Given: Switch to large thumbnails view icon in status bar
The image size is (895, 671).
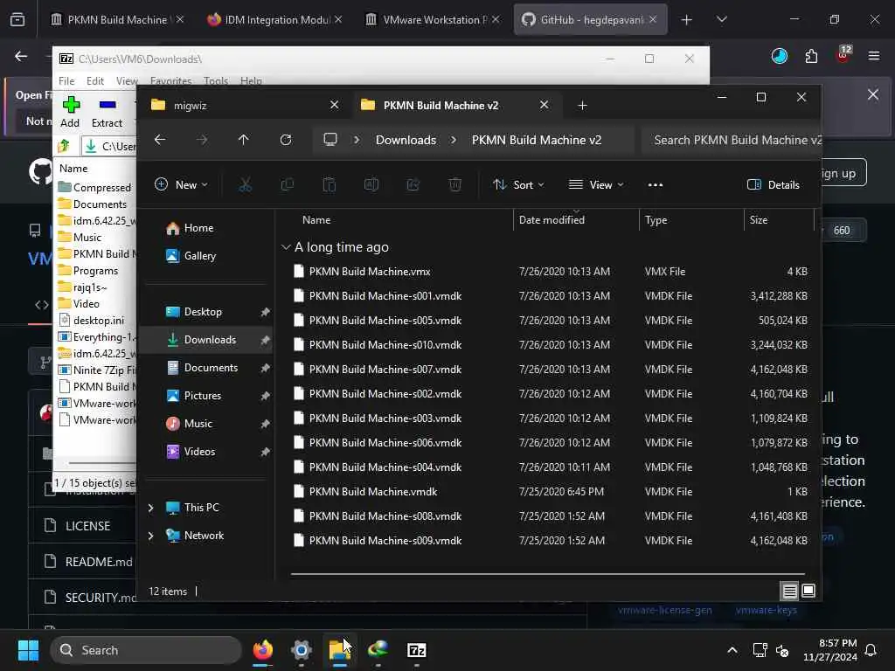Looking at the screenshot, I should click(808, 591).
